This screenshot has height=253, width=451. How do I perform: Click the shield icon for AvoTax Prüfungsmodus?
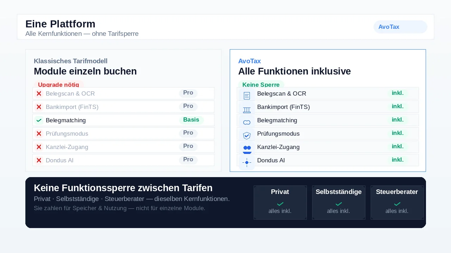coord(247,135)
